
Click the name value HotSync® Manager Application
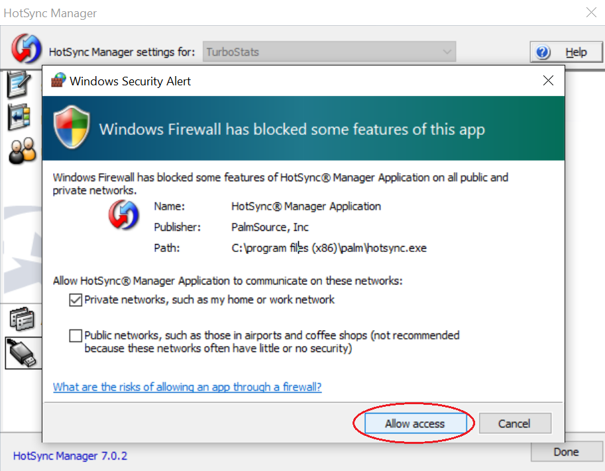[306, 206]
